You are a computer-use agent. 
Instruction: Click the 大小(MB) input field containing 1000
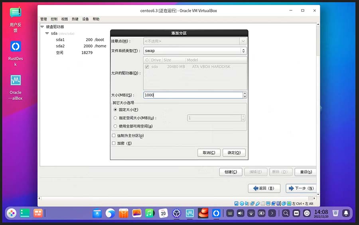click(x=193, y=95)
